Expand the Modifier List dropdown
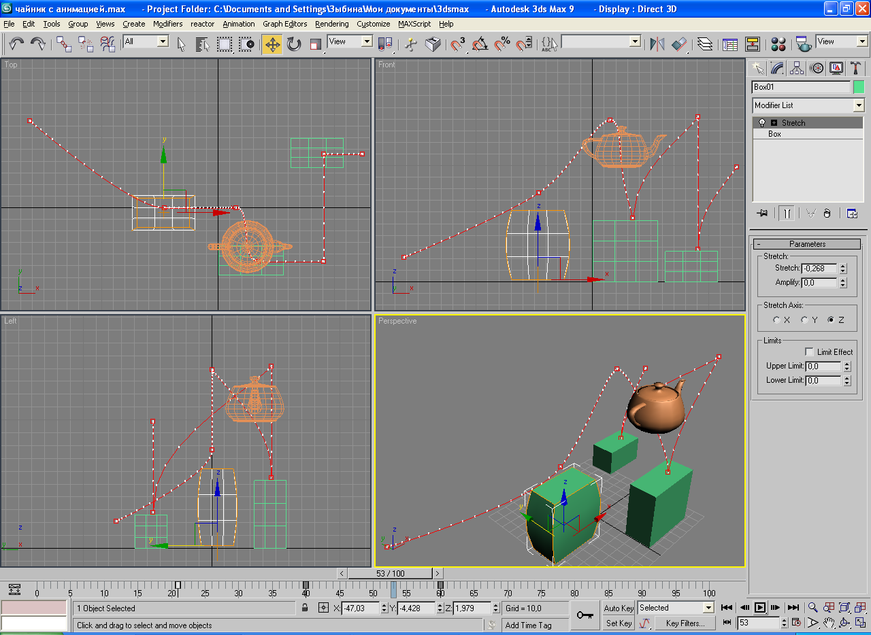871x635 pixels. 858,105
